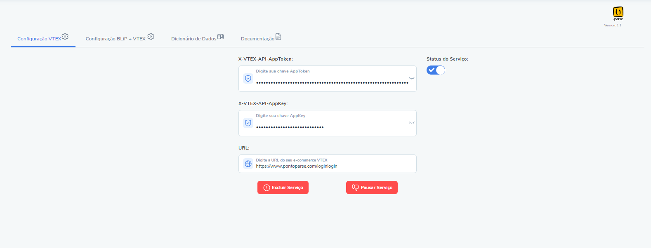Click the X-VTEX-API-AppToken label

(266, 59)
